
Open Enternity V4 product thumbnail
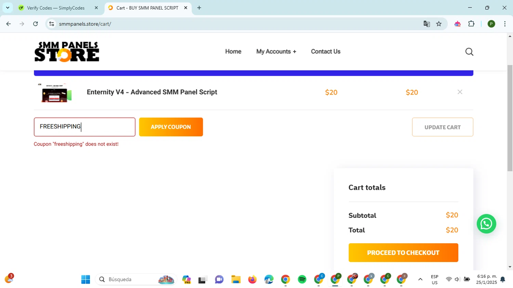pyautogui.click(x=55, y=92)
